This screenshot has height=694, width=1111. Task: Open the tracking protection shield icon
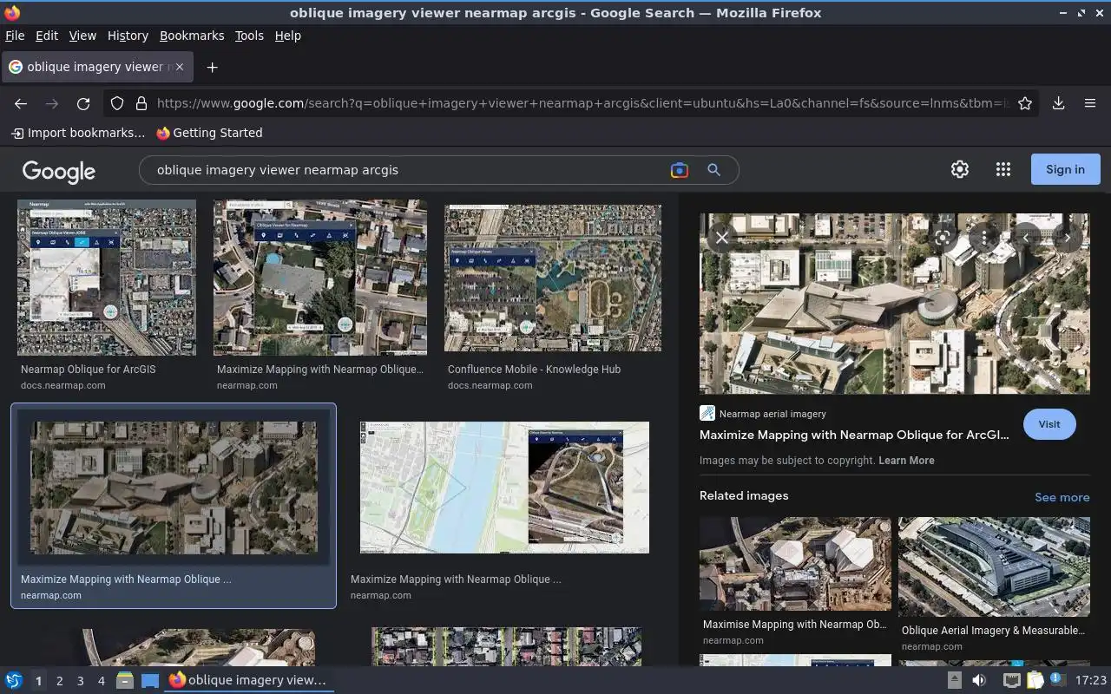coord(117,103)
